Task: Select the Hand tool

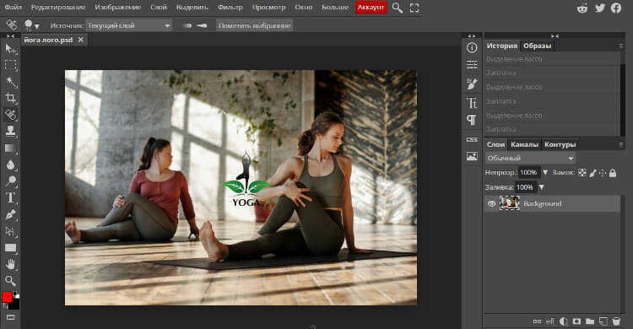Action: [x=10, y=264]
